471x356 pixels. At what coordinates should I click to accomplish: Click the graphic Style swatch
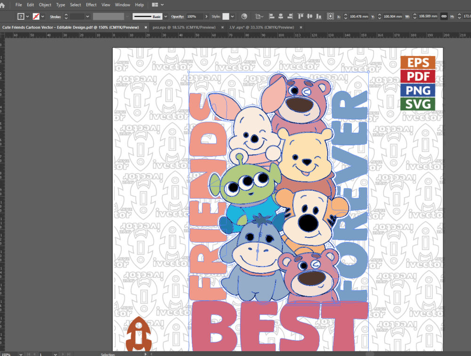pos(226,17)
